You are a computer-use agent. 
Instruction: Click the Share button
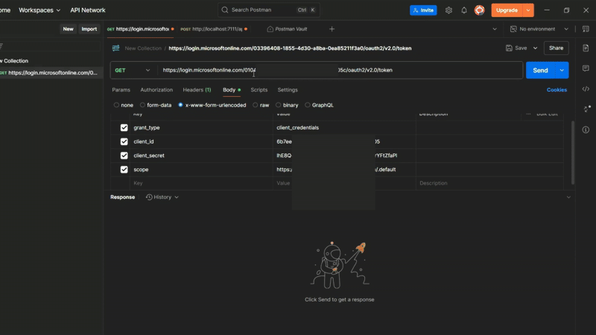click(556, 48)
